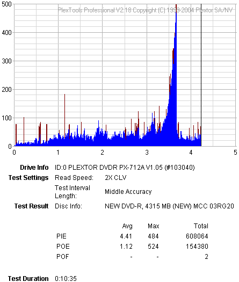Click the POE Total value 154380
Image resolution: width=239 pixels, height=282 pixels.
197,247
